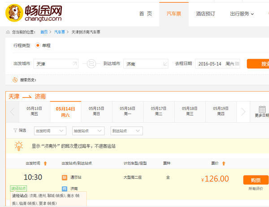Click 途经站点 green tag

[x=18, y=189]
